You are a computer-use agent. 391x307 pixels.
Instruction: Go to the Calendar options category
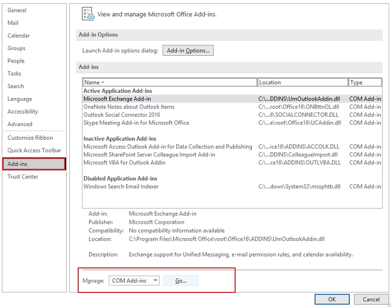(x=18, y=35)
